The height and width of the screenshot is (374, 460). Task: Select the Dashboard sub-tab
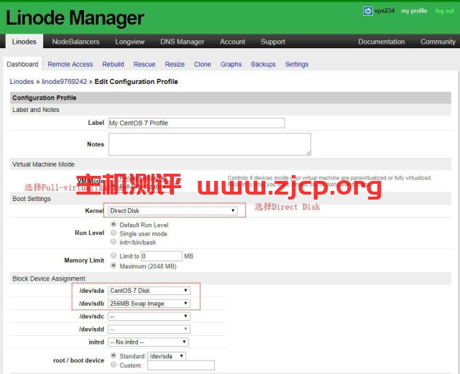22,64
